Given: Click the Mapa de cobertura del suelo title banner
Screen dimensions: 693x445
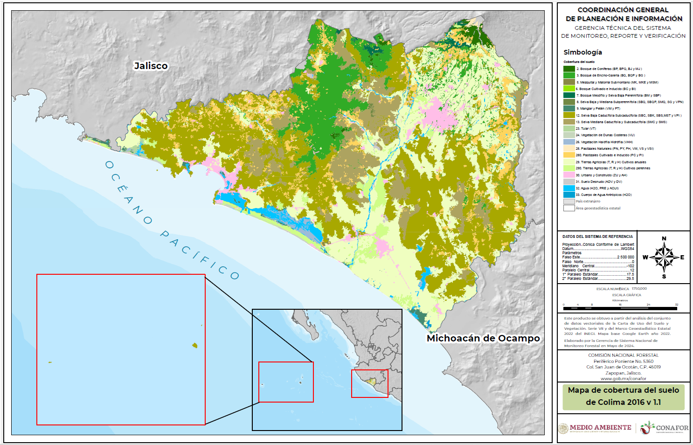Looking at the screenshot, I should pyautogui.click(x=623, y=396).
